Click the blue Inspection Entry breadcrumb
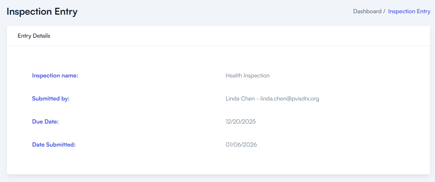The height and width of the screenshot is (182, 435). click(x=409, y=12)
